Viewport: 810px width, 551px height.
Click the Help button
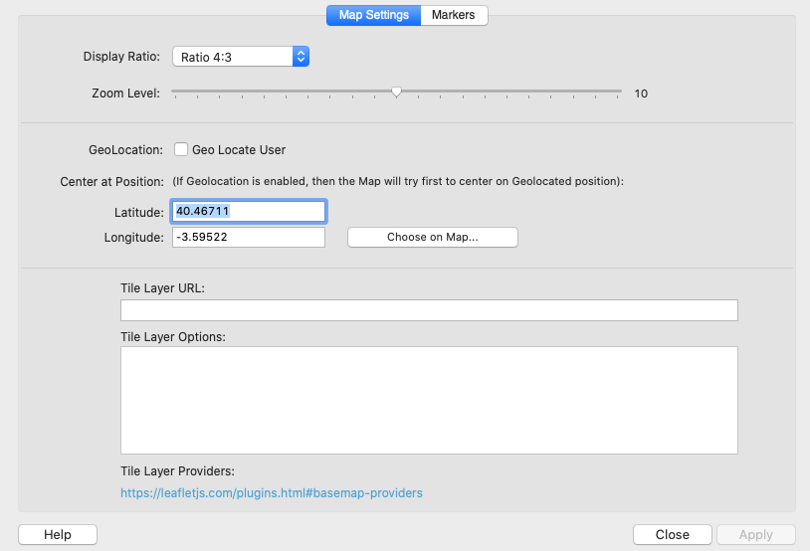[58, 534]
